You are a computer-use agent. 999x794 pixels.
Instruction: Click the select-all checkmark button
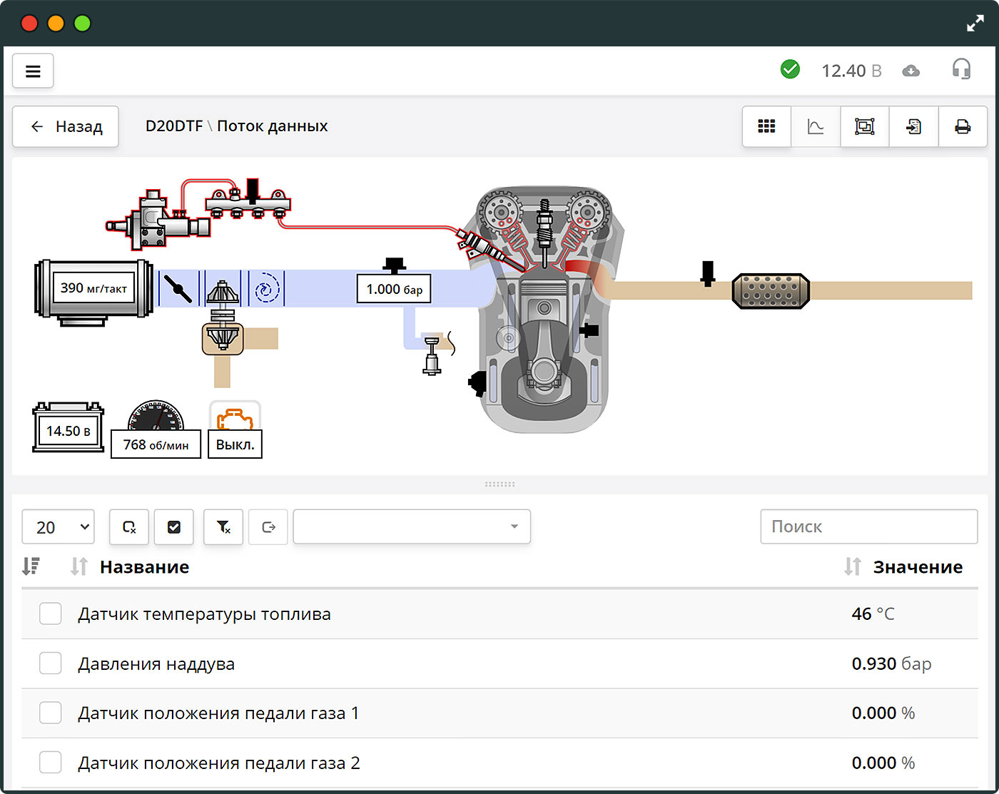click(173, 527)
